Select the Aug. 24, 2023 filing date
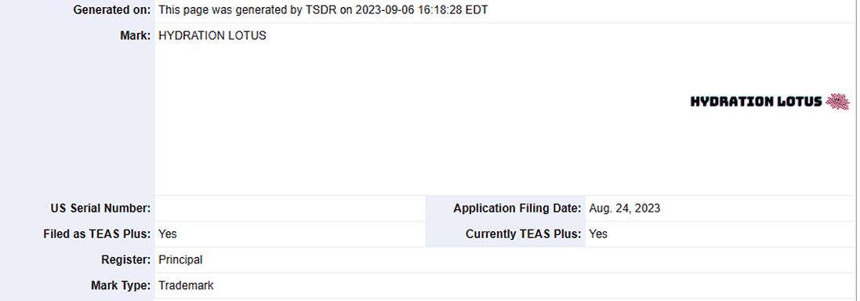860x301 pixels. [625, 209]
